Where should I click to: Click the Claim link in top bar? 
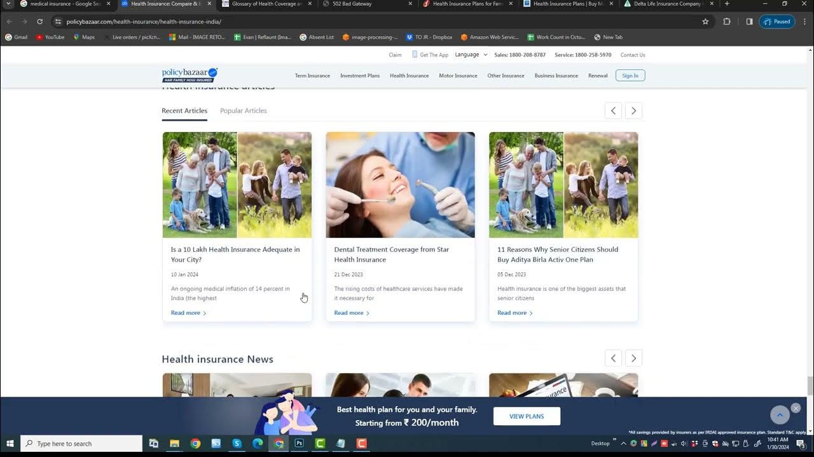coord(395,55)
